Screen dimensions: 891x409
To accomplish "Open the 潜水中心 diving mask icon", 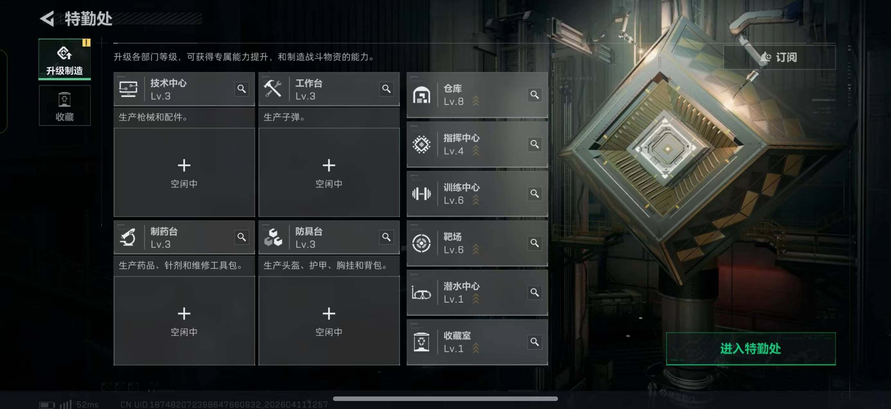I will 421,293.
